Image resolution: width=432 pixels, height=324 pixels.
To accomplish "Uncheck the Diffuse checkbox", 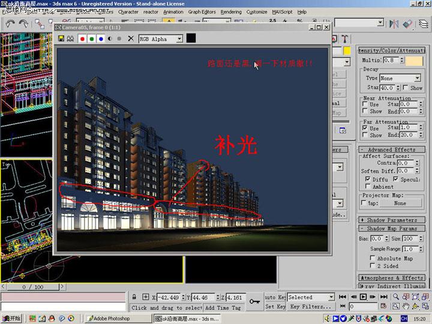I will click(x=368, y=179).
